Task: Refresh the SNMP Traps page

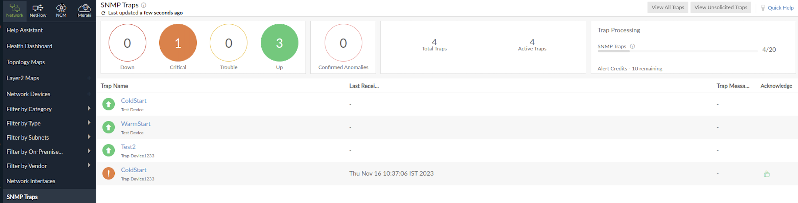Action: click(102, 13)
